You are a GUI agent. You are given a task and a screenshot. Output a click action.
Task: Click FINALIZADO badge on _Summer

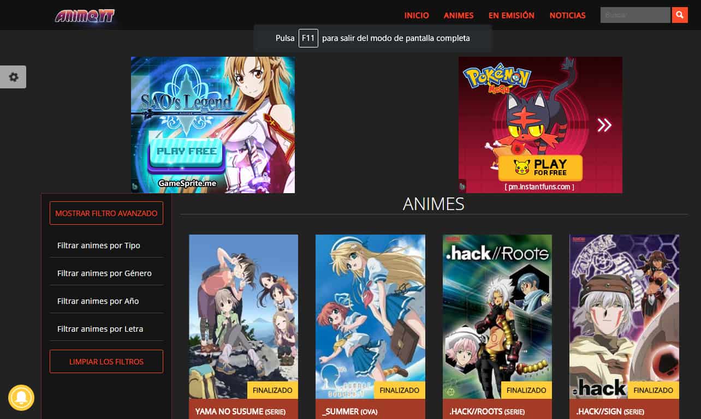click(400, 390)
